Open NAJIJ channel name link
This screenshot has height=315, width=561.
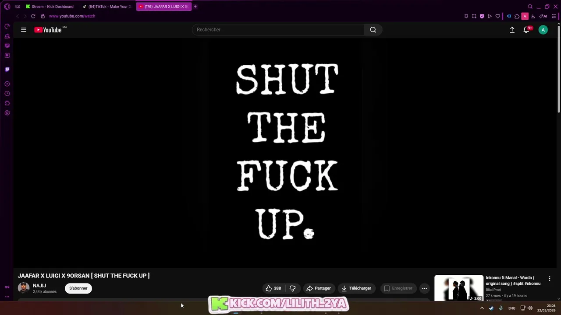39,286
